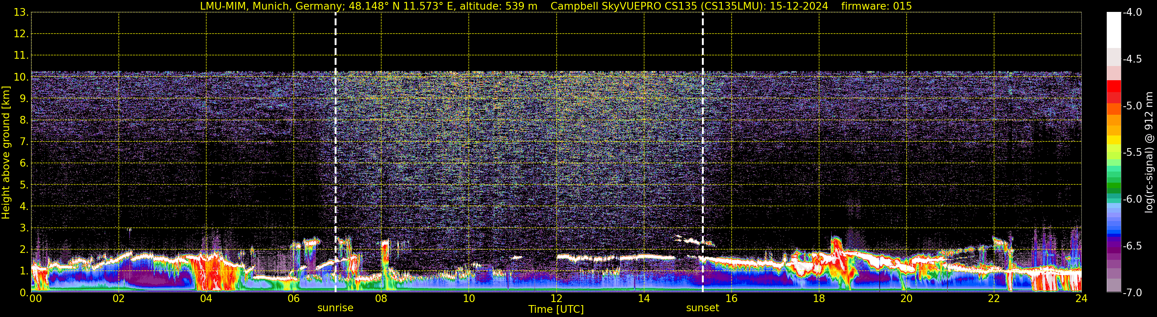Click the '9.' height axis tick label
Image resolution: width=1157 pixels, height=317 pixels.
pos(23,99)
